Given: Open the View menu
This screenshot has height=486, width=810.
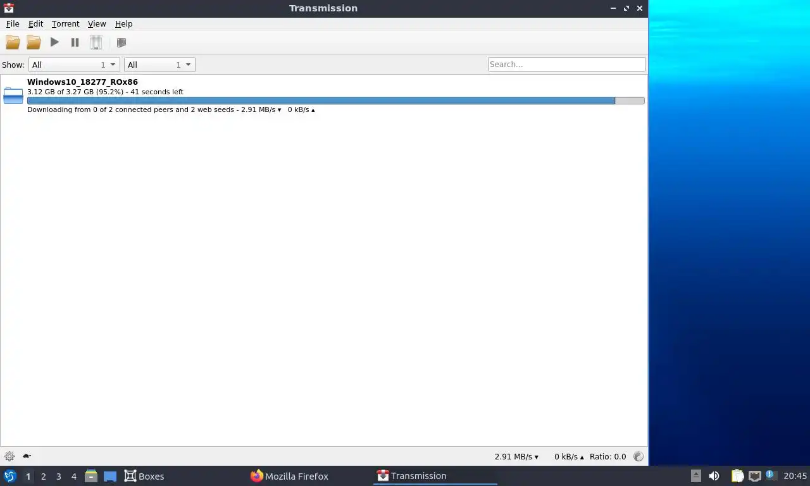Looking at the screenshot, I should pos(97,23).
